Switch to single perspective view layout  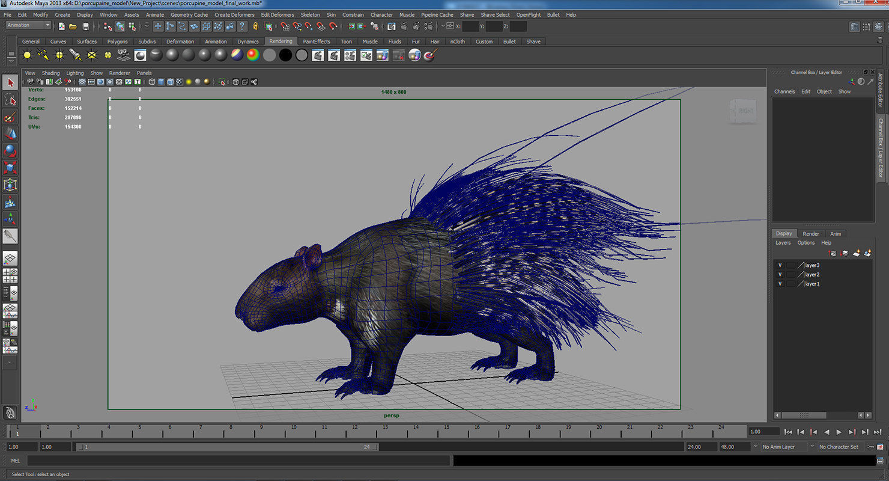[10, 259]
